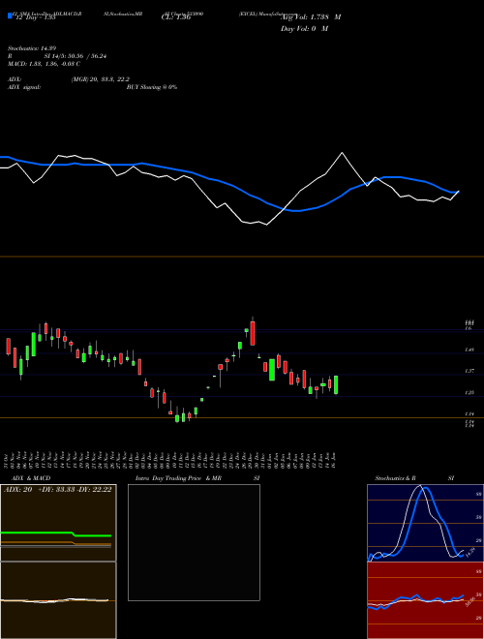Click the MACD panel white signal line
484x639 pixels.
click(x=54, y=600)
